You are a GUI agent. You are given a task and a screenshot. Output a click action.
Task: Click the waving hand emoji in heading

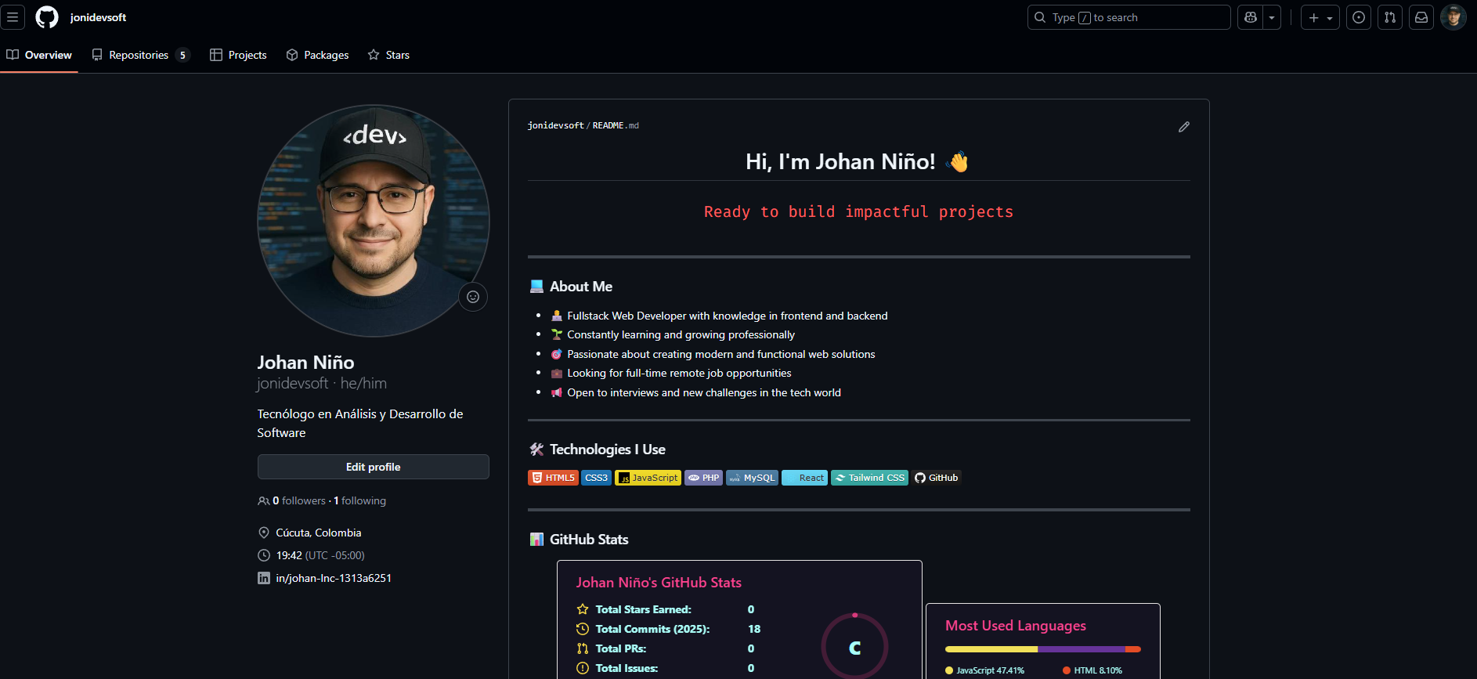(x=958, y=162)
